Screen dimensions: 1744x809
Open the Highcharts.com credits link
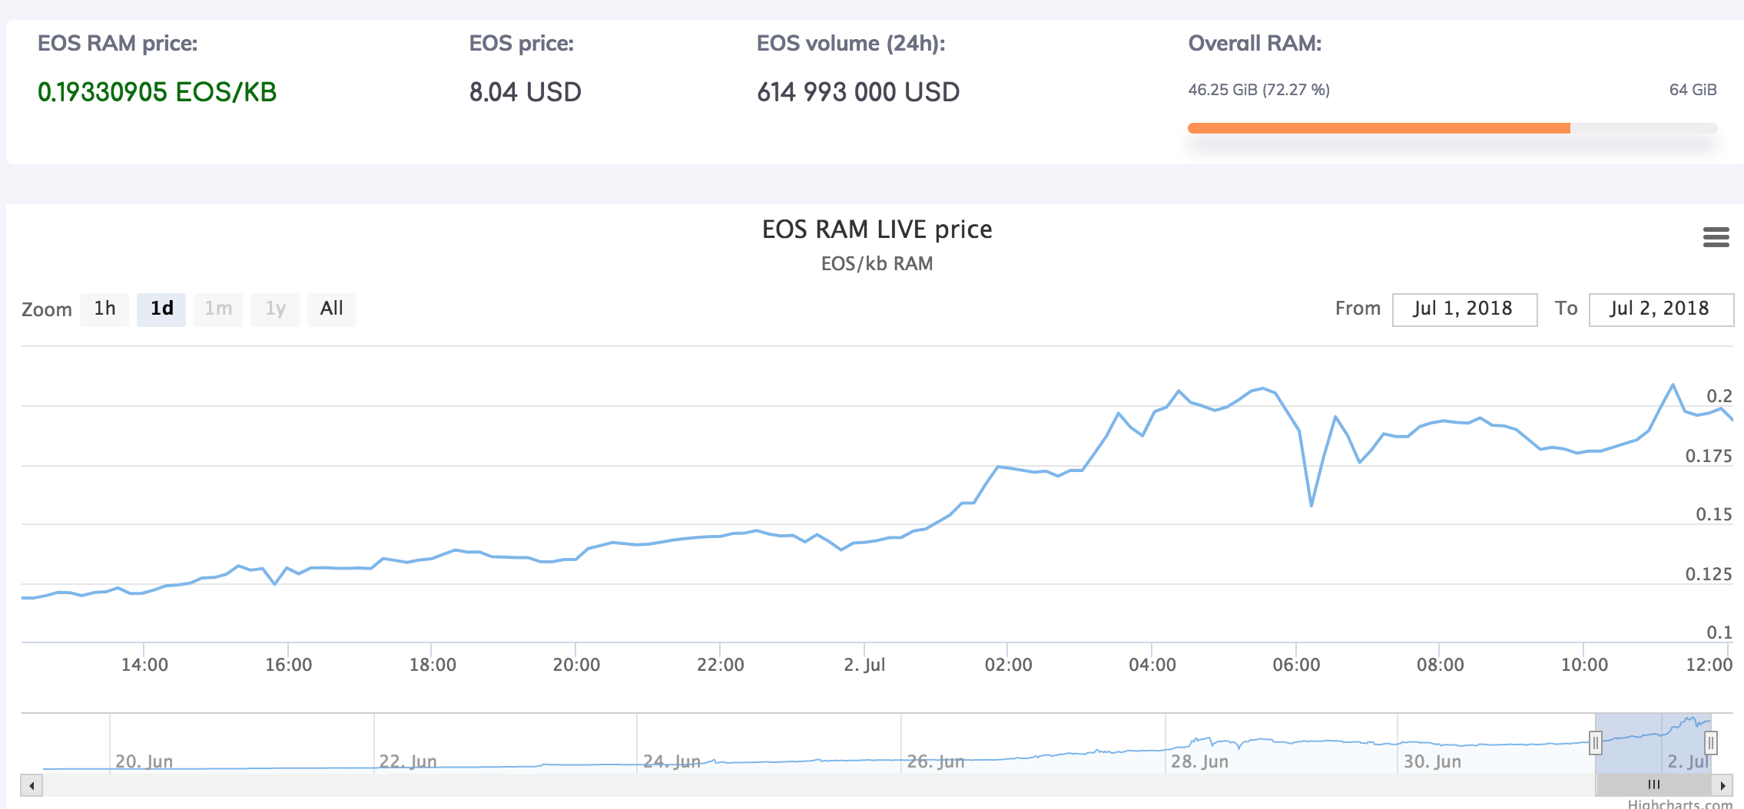1680,804
